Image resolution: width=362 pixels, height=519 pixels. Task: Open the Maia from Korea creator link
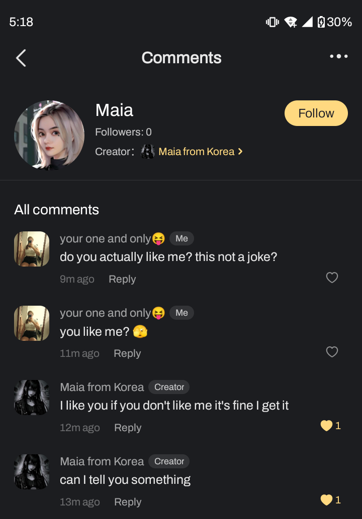click(x=196, y=152)
